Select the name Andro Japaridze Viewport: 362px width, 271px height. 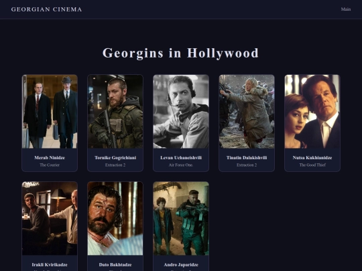click(x=181, y=264)
